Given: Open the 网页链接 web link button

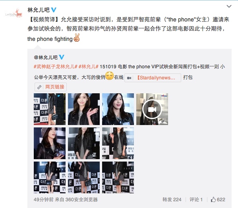Looking at the screenshot, I should point(50,87).
